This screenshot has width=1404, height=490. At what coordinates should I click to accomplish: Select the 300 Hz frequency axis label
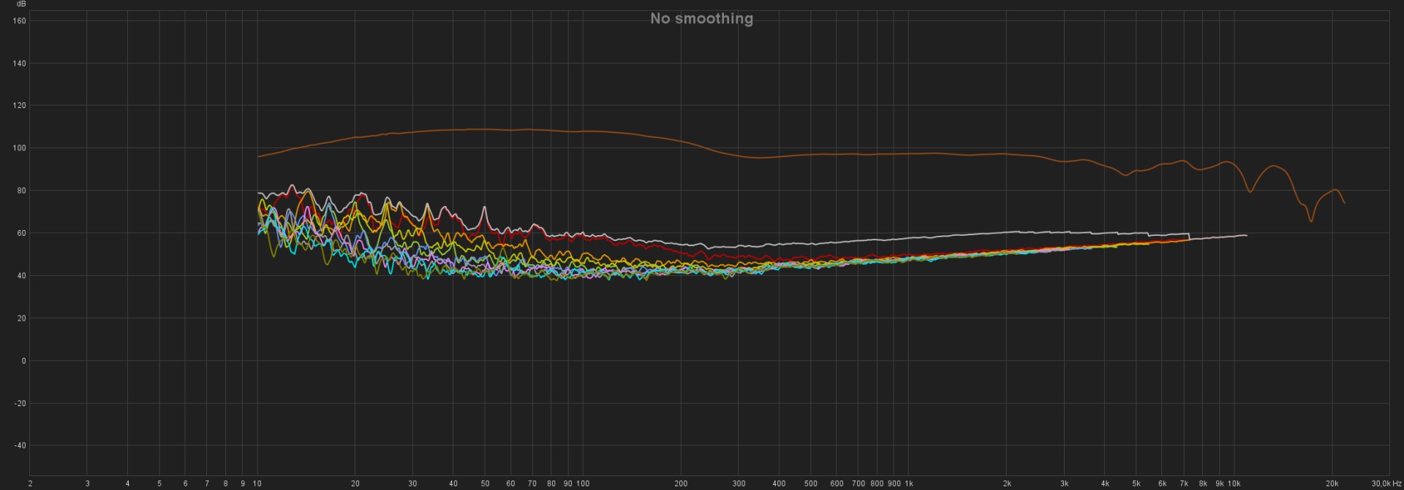pos(739,483)
